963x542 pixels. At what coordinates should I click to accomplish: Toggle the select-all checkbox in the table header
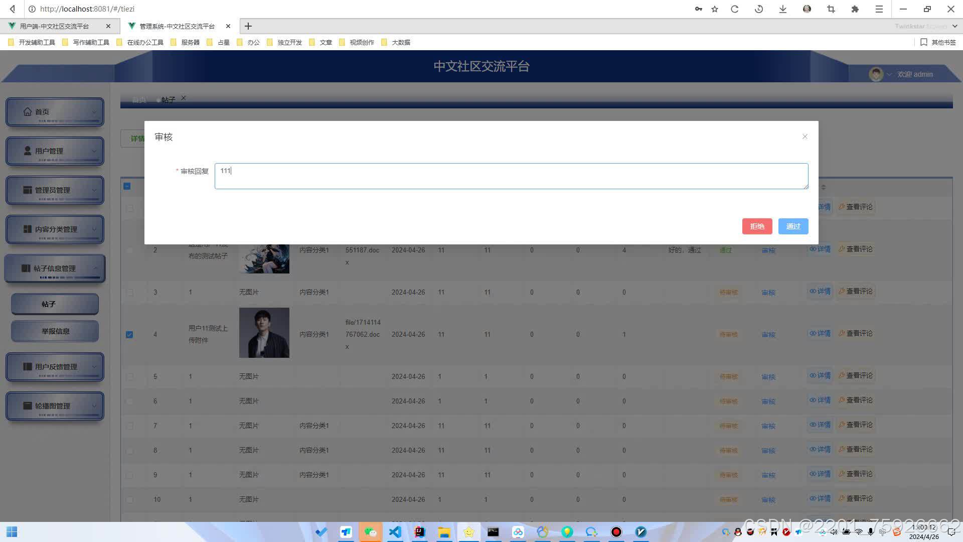[127, 186]
